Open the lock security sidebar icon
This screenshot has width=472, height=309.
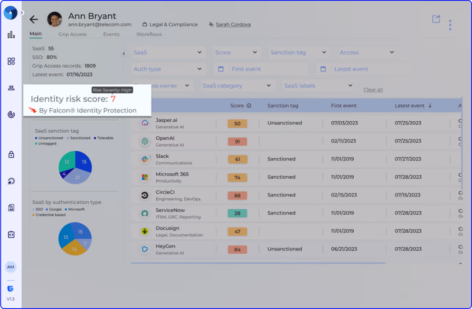tap(11, 154)
